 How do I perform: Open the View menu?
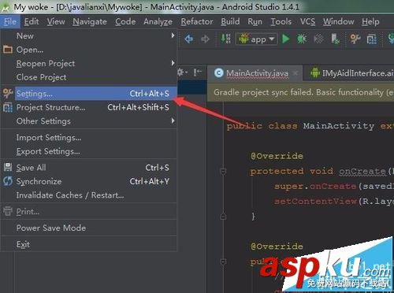56,21
